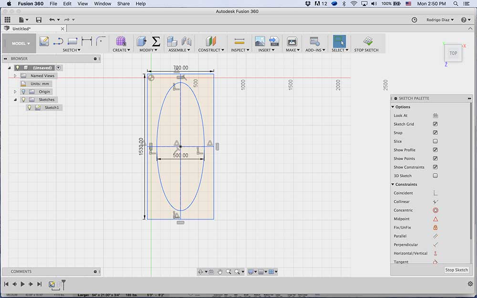
Task: Click the TOP face of view cube
Action: click(453, 53)
